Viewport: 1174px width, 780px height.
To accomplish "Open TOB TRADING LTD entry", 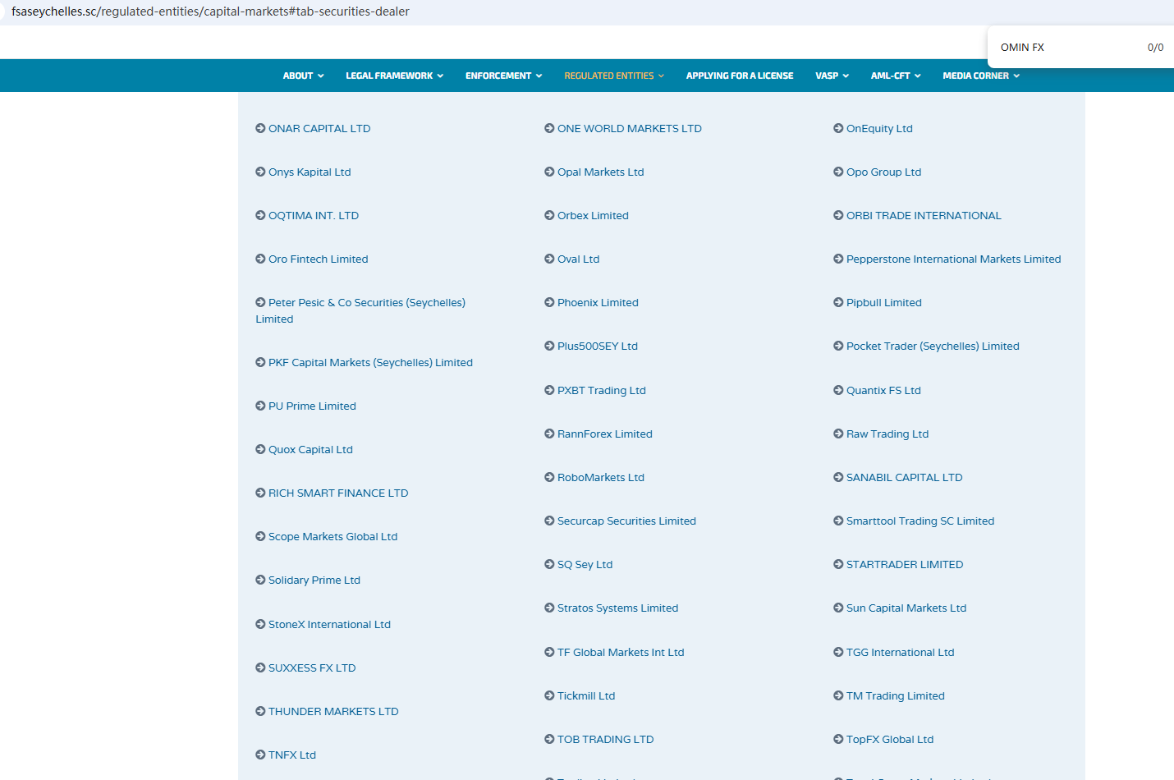I will 606,739.
